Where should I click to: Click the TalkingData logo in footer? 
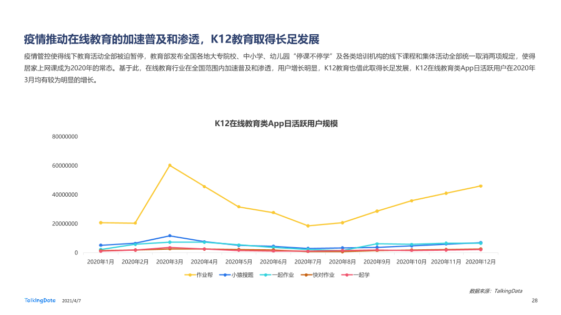point(40,300)
